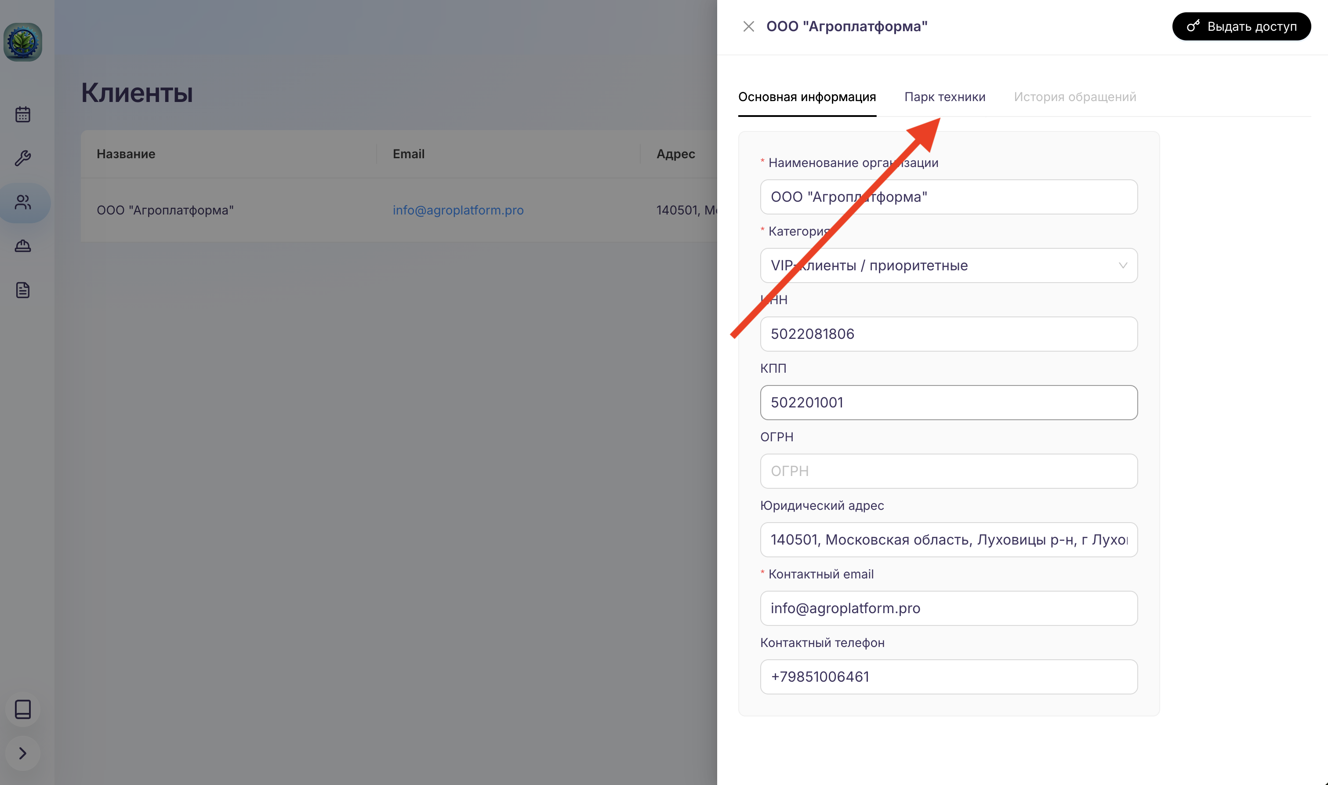The image size is (1328, 785).
Task: Click the Название column header
Action: (126, 154)
